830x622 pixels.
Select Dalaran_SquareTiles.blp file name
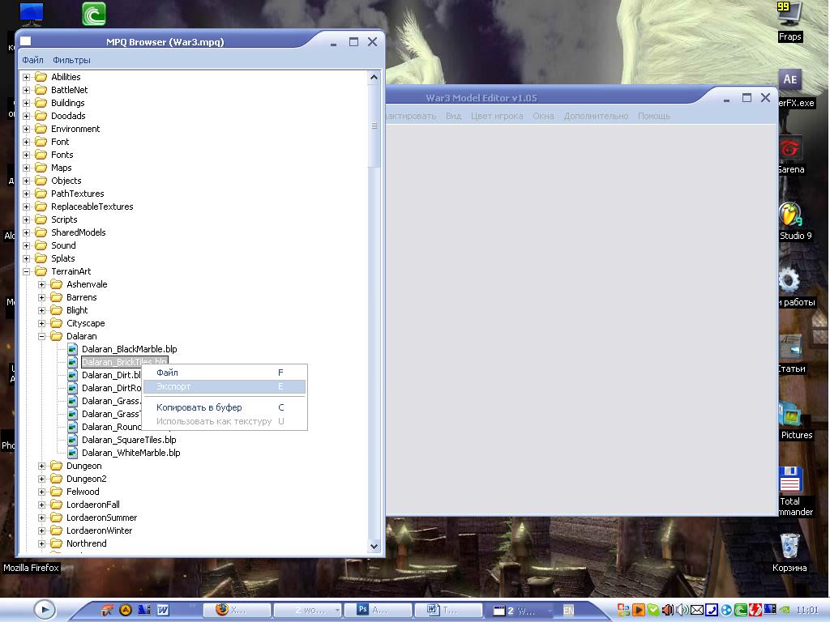[x=129, y=440]
